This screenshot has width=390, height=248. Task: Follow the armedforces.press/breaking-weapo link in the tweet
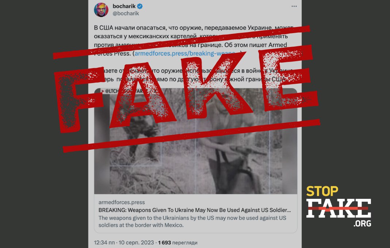[x=185, y=53]
